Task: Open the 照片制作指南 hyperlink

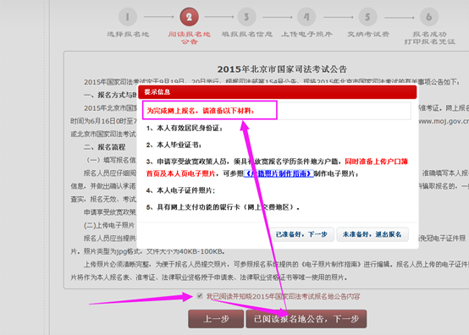Action: point(279,173)
